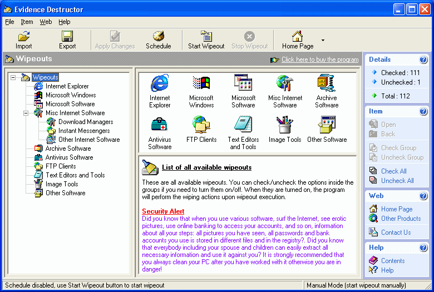
Task: Collapse the Misc Internet Software tree node
Action: [26, 113]
